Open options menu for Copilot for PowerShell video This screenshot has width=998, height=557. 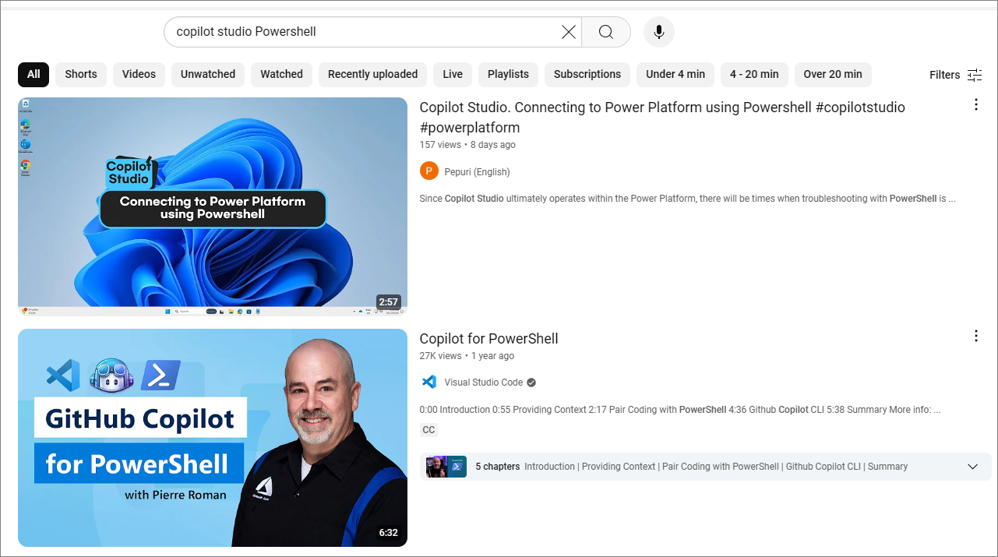point(976,336)
